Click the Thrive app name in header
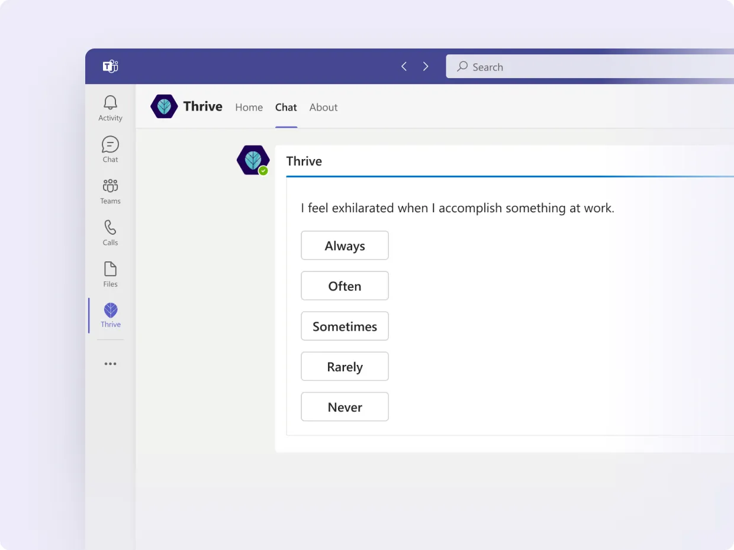The width and height of the screenshot is (734, 550). pyautogui.click(x=203, y=106)
